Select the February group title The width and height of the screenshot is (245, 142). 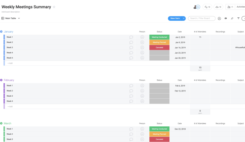click(x=9, y=80)
